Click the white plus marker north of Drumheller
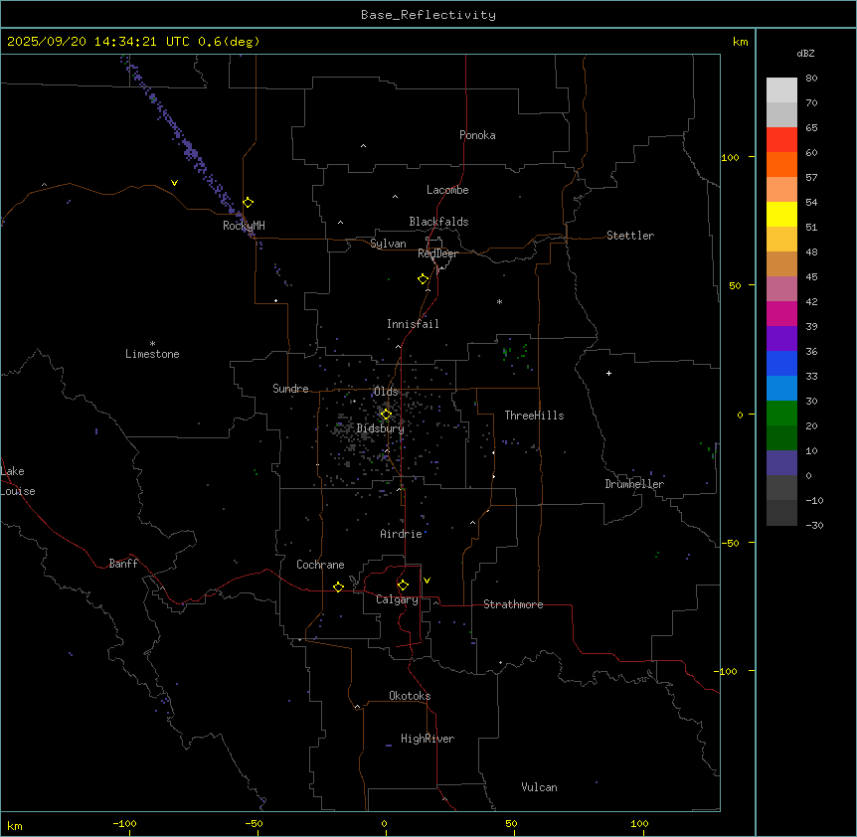 coord(609,373)
